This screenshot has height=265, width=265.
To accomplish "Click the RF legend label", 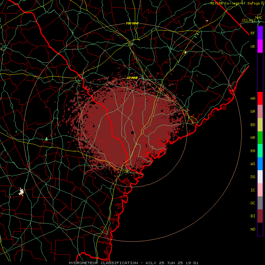I will 253,33.
